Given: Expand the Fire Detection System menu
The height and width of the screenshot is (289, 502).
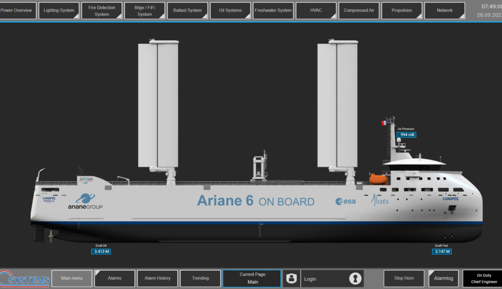Looking at the screenshot, I should pyautogui.click(x=102, y=11).
